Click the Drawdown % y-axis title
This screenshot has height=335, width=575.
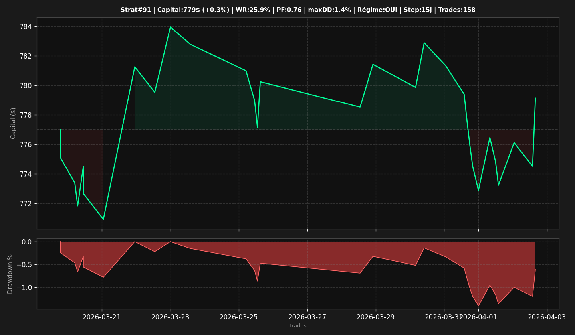(10, 274)
